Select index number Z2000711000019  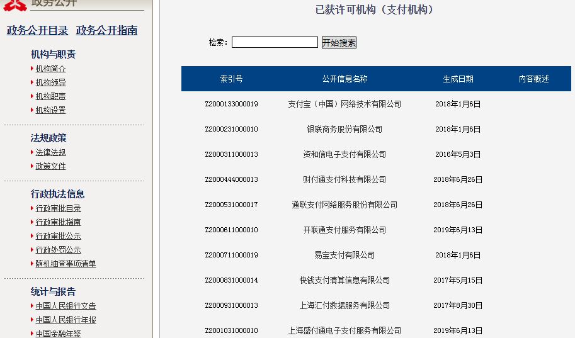(x=231, y=255)
